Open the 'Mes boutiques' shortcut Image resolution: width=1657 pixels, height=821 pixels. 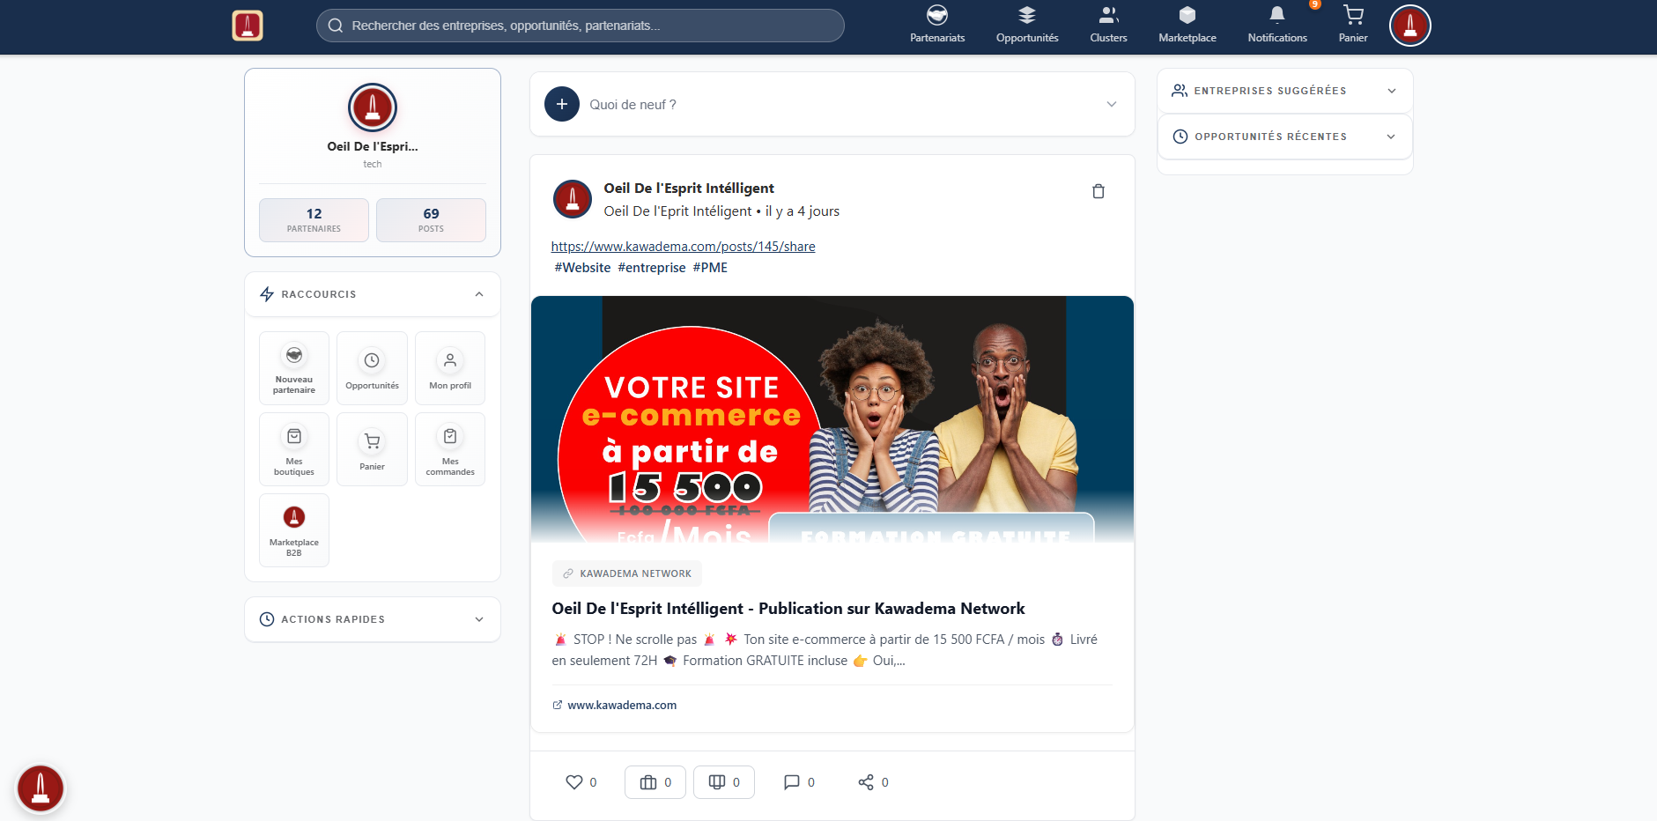pyautogui.click(x=293, y=448)
